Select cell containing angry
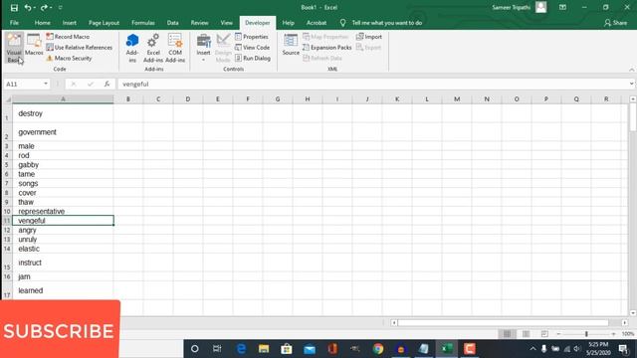The width and height of the screenshot is (637, 358). 63,230
